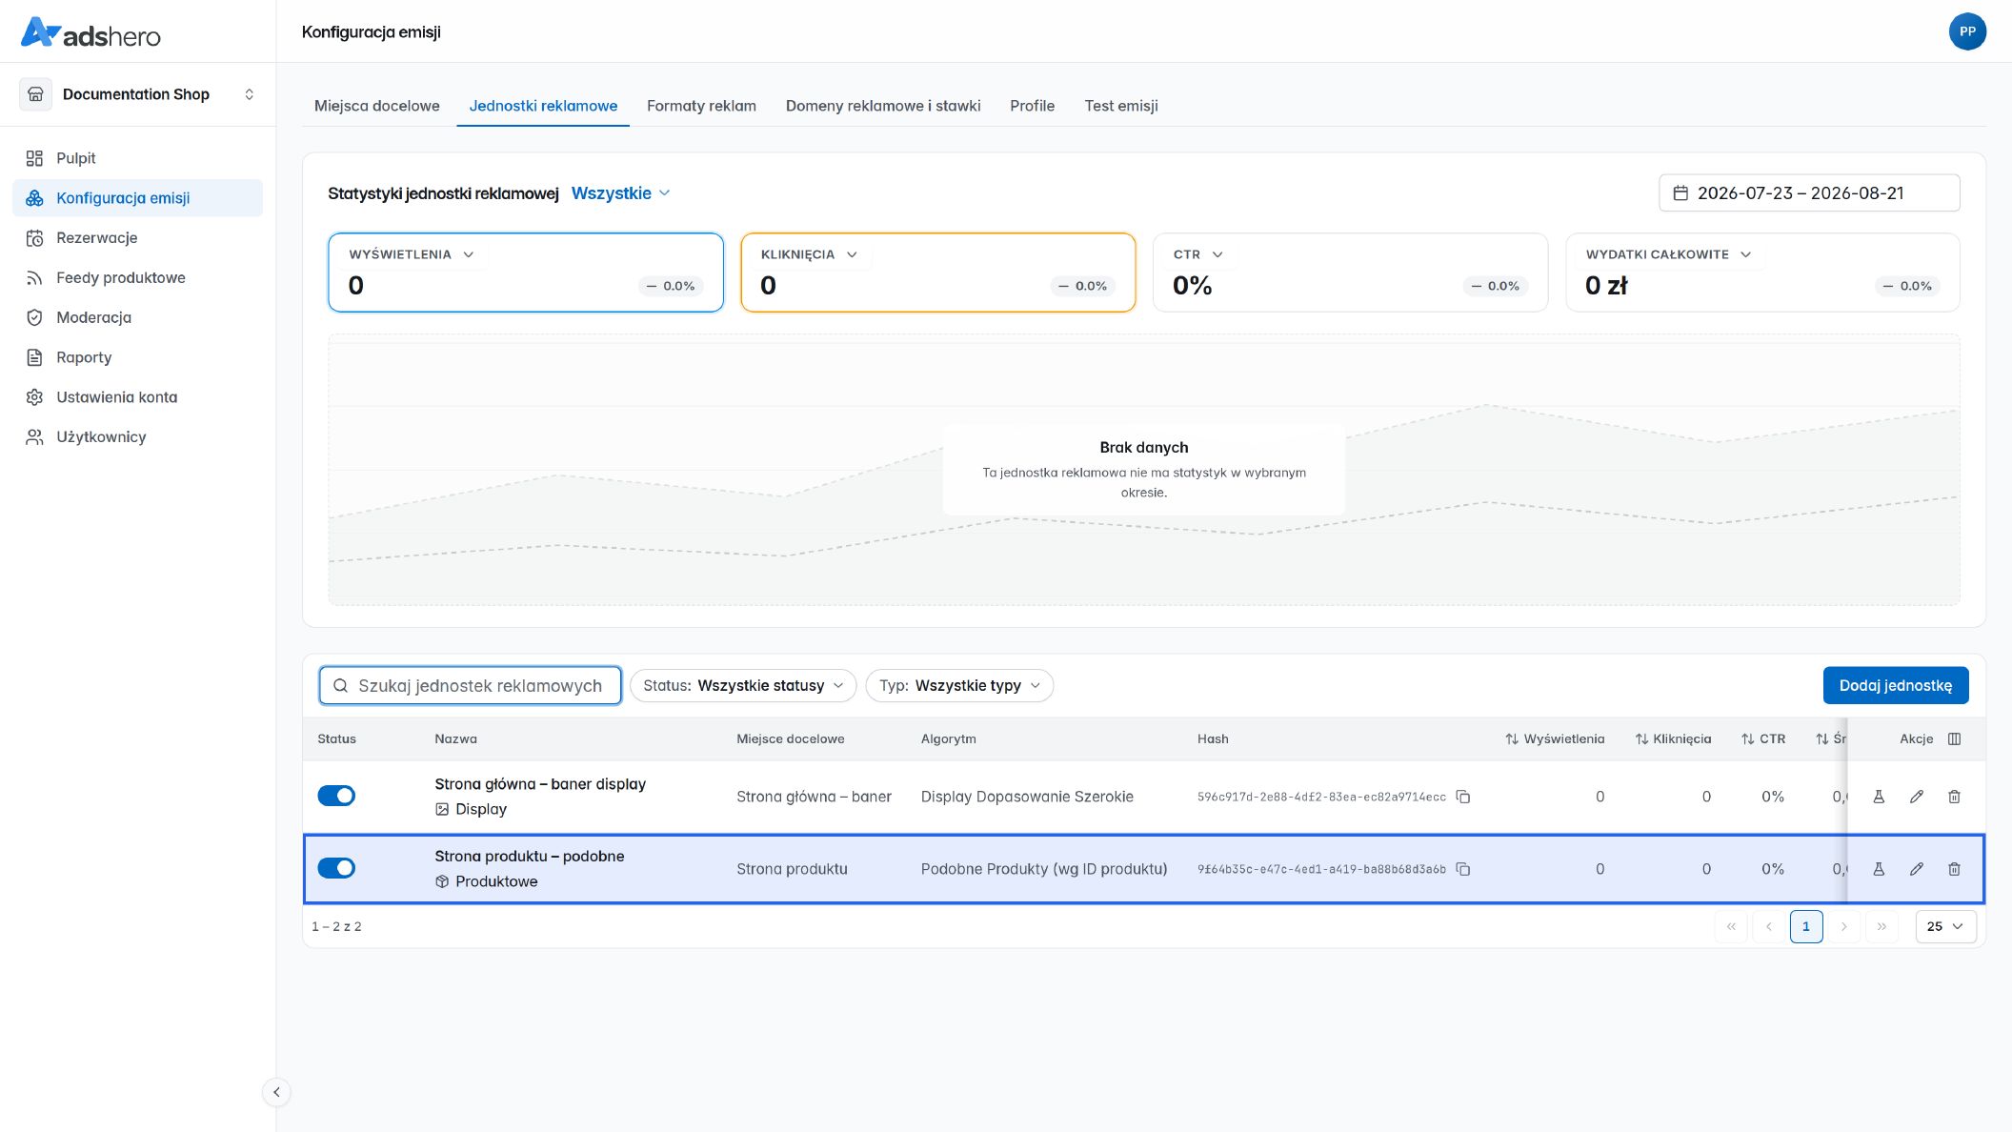
Task: Open the Typ: Wszystkie typy filter
Action: pos(959,685)
